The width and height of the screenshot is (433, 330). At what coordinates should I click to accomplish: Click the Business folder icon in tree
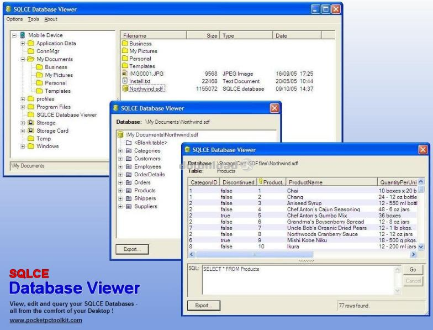(x=39, y=67)
